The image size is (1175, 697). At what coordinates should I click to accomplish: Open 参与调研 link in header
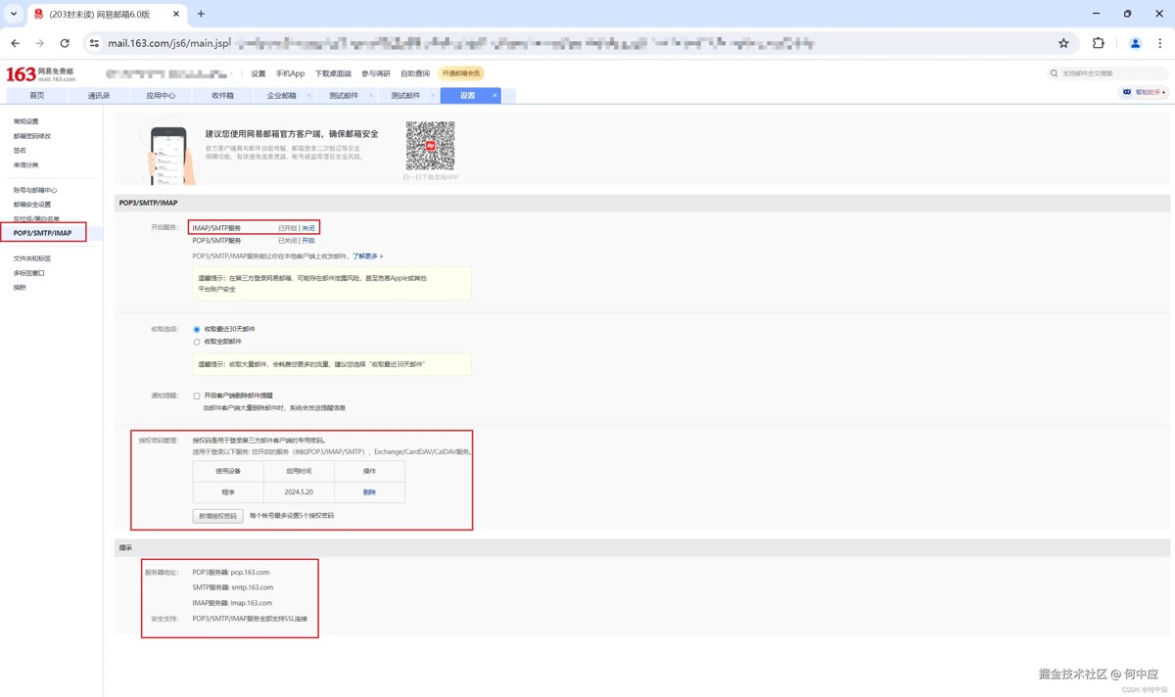point(376,73)
